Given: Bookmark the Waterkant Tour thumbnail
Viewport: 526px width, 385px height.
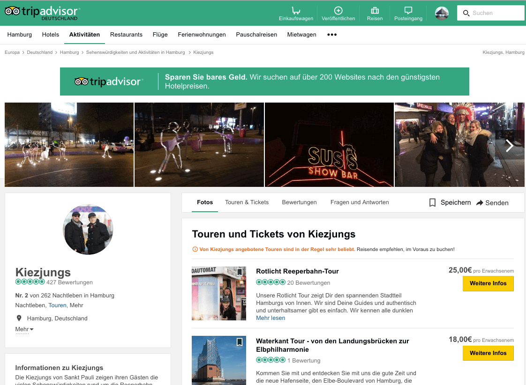Looking at the screenshot, I should (x=240, y=342).
